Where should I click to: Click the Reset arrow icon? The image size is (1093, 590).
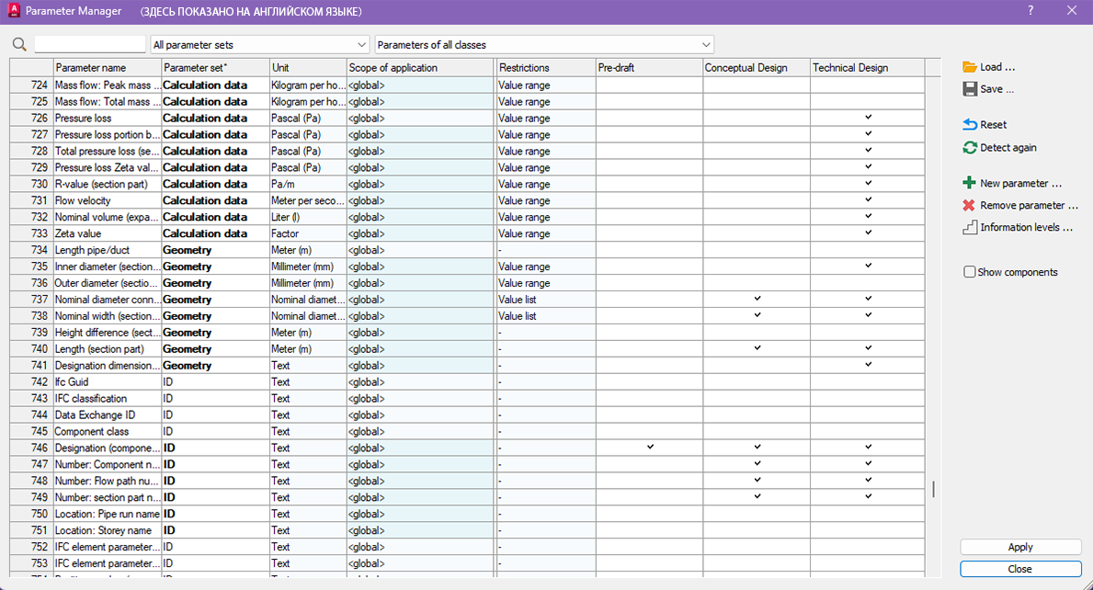[969, 125]
